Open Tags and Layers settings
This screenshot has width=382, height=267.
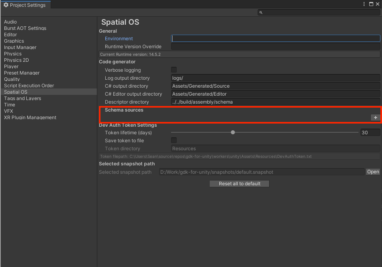coord(22,98)
